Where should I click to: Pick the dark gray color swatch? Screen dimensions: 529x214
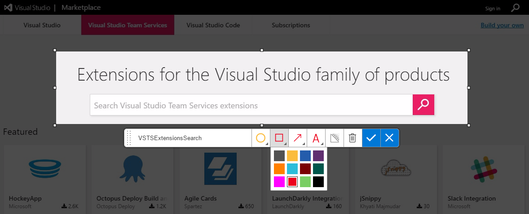[279, 156]
